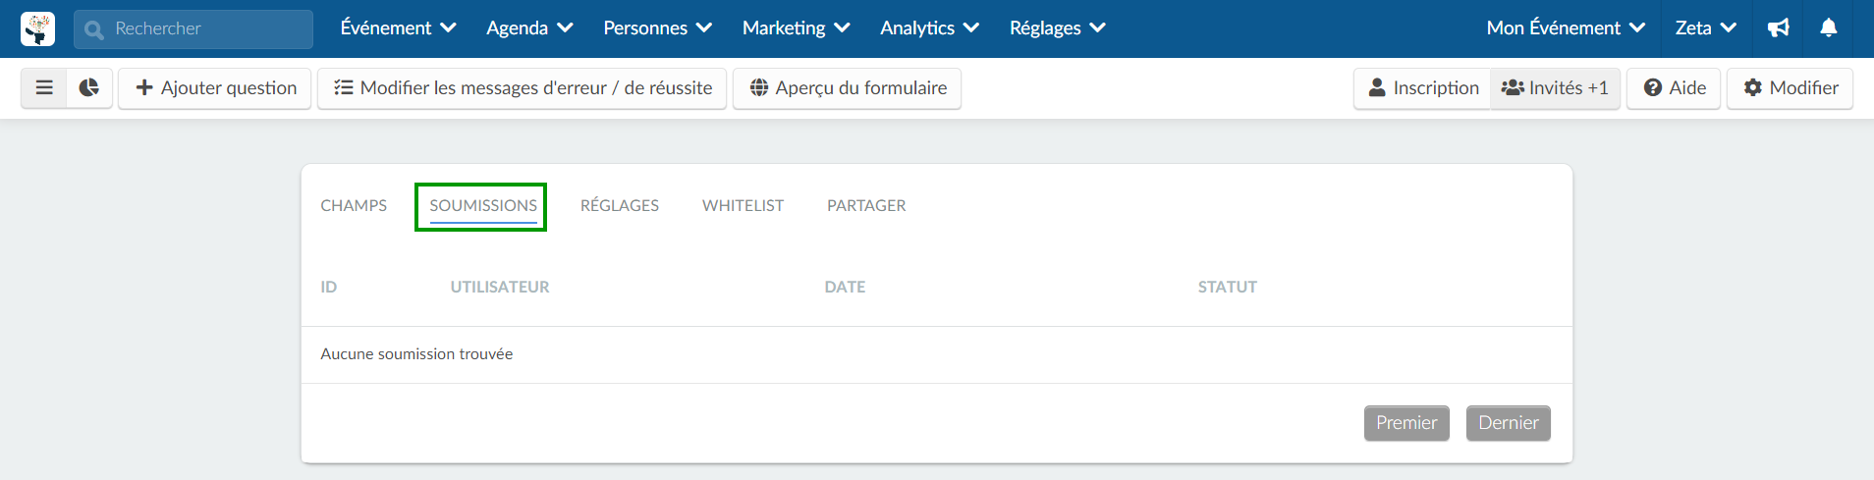This screenshot has width=1874, height=480.
Task: Expand the Analytics dropdown menu
Action: click(x=929, y=28)
